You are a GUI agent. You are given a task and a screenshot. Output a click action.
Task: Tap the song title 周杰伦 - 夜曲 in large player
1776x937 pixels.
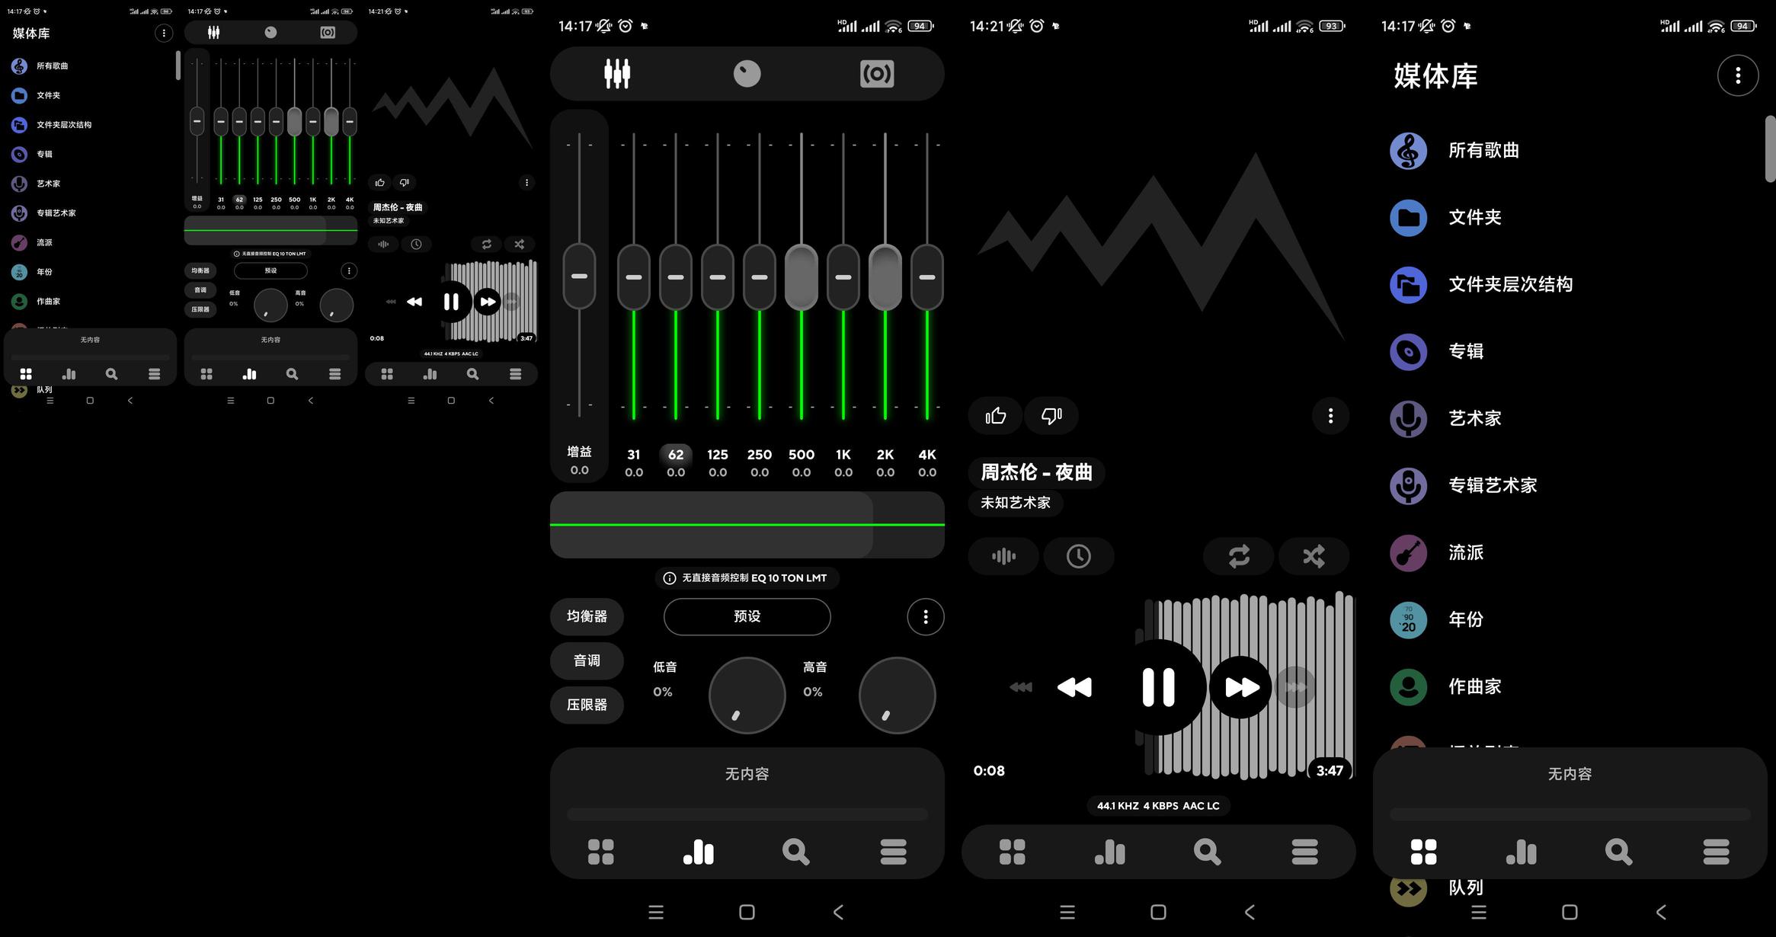pyautogui.click(x=1036, y=472)
